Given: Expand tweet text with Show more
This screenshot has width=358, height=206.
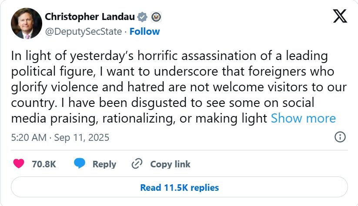Looking at the screenshot, I should click(303, 118).
